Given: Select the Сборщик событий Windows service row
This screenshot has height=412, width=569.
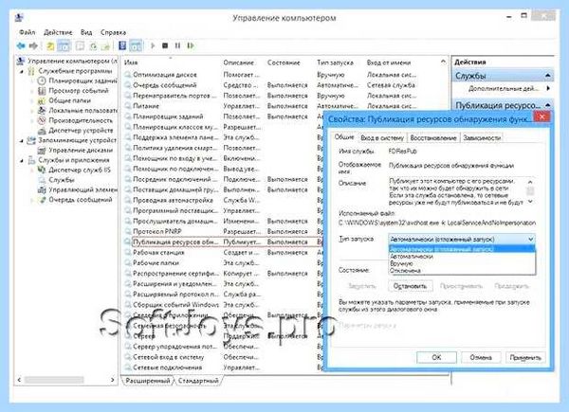Looking at the screenshot, I should (x=223, y=305).
